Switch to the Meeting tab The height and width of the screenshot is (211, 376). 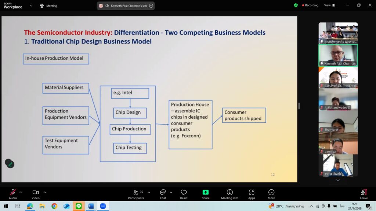pos(48,6)
